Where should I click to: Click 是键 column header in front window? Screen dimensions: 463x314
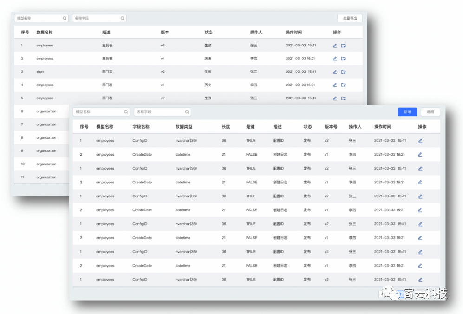point(250,127)
